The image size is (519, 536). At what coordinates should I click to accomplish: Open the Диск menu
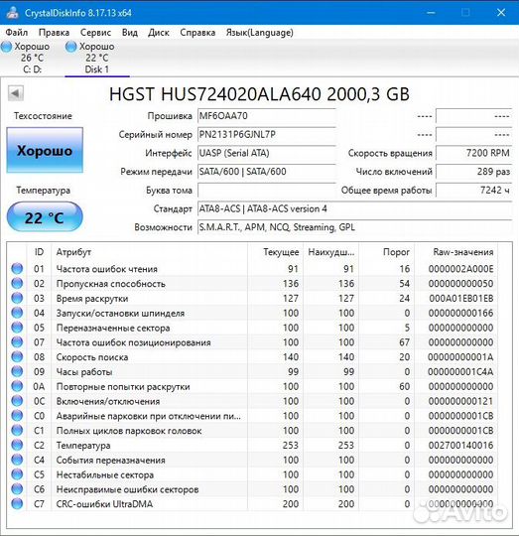[x=159, y=33]
